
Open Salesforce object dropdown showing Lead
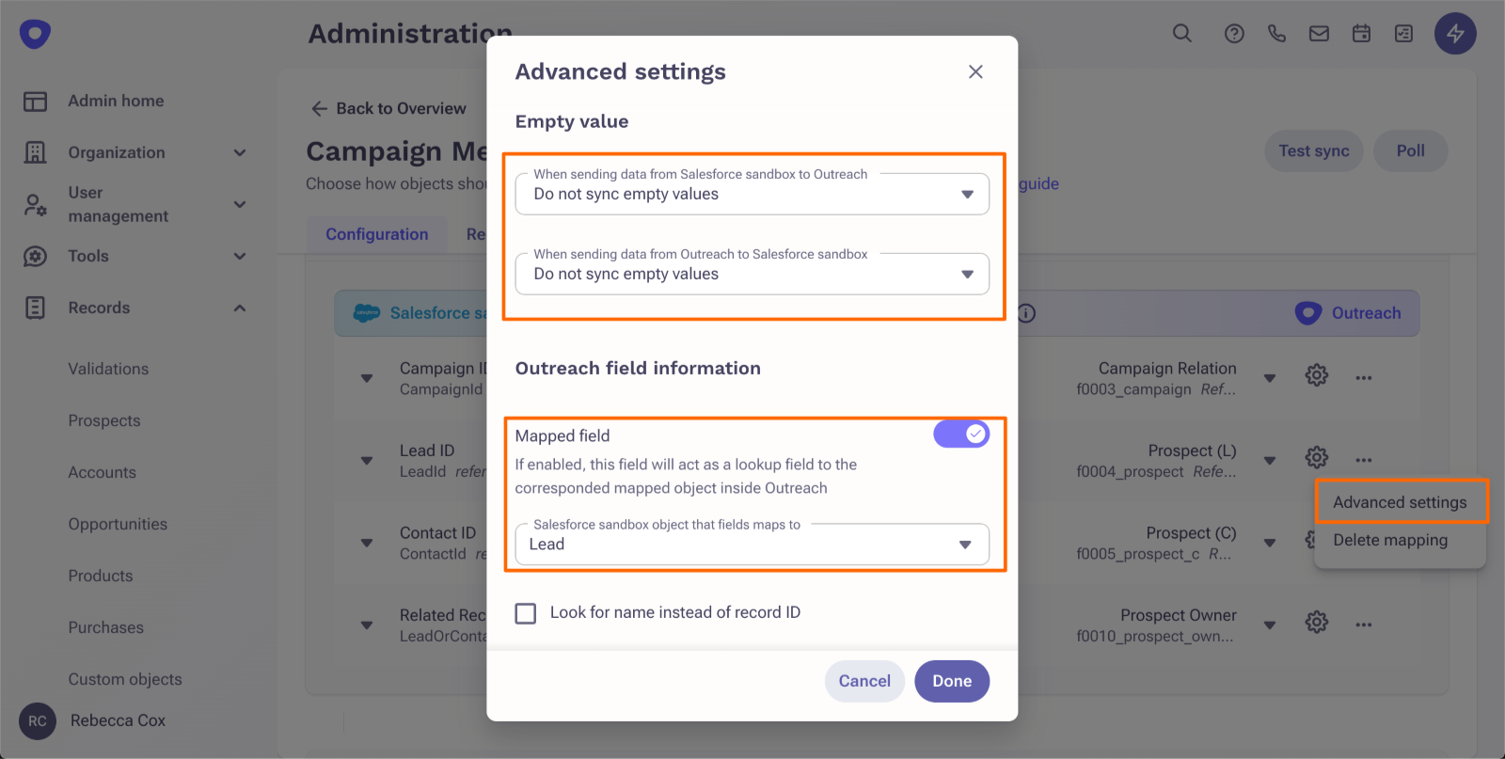pyautogui.click(x=752, y=545)
